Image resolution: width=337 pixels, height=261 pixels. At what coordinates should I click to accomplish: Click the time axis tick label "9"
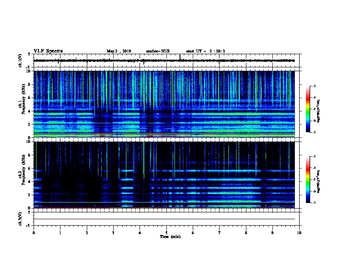[272, 233]
